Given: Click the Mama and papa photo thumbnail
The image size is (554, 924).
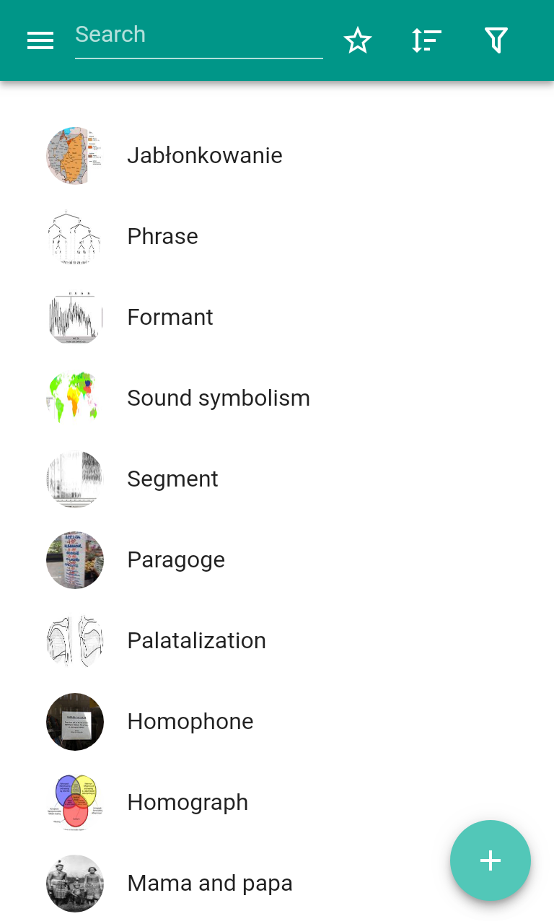Looking at the screenshot, I should 75,884.
